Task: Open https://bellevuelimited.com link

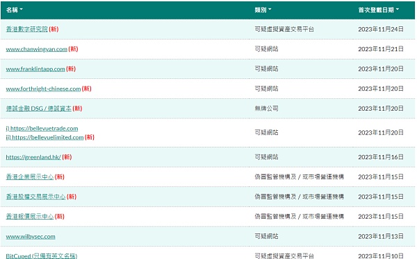Action: [x=44, y=137]
